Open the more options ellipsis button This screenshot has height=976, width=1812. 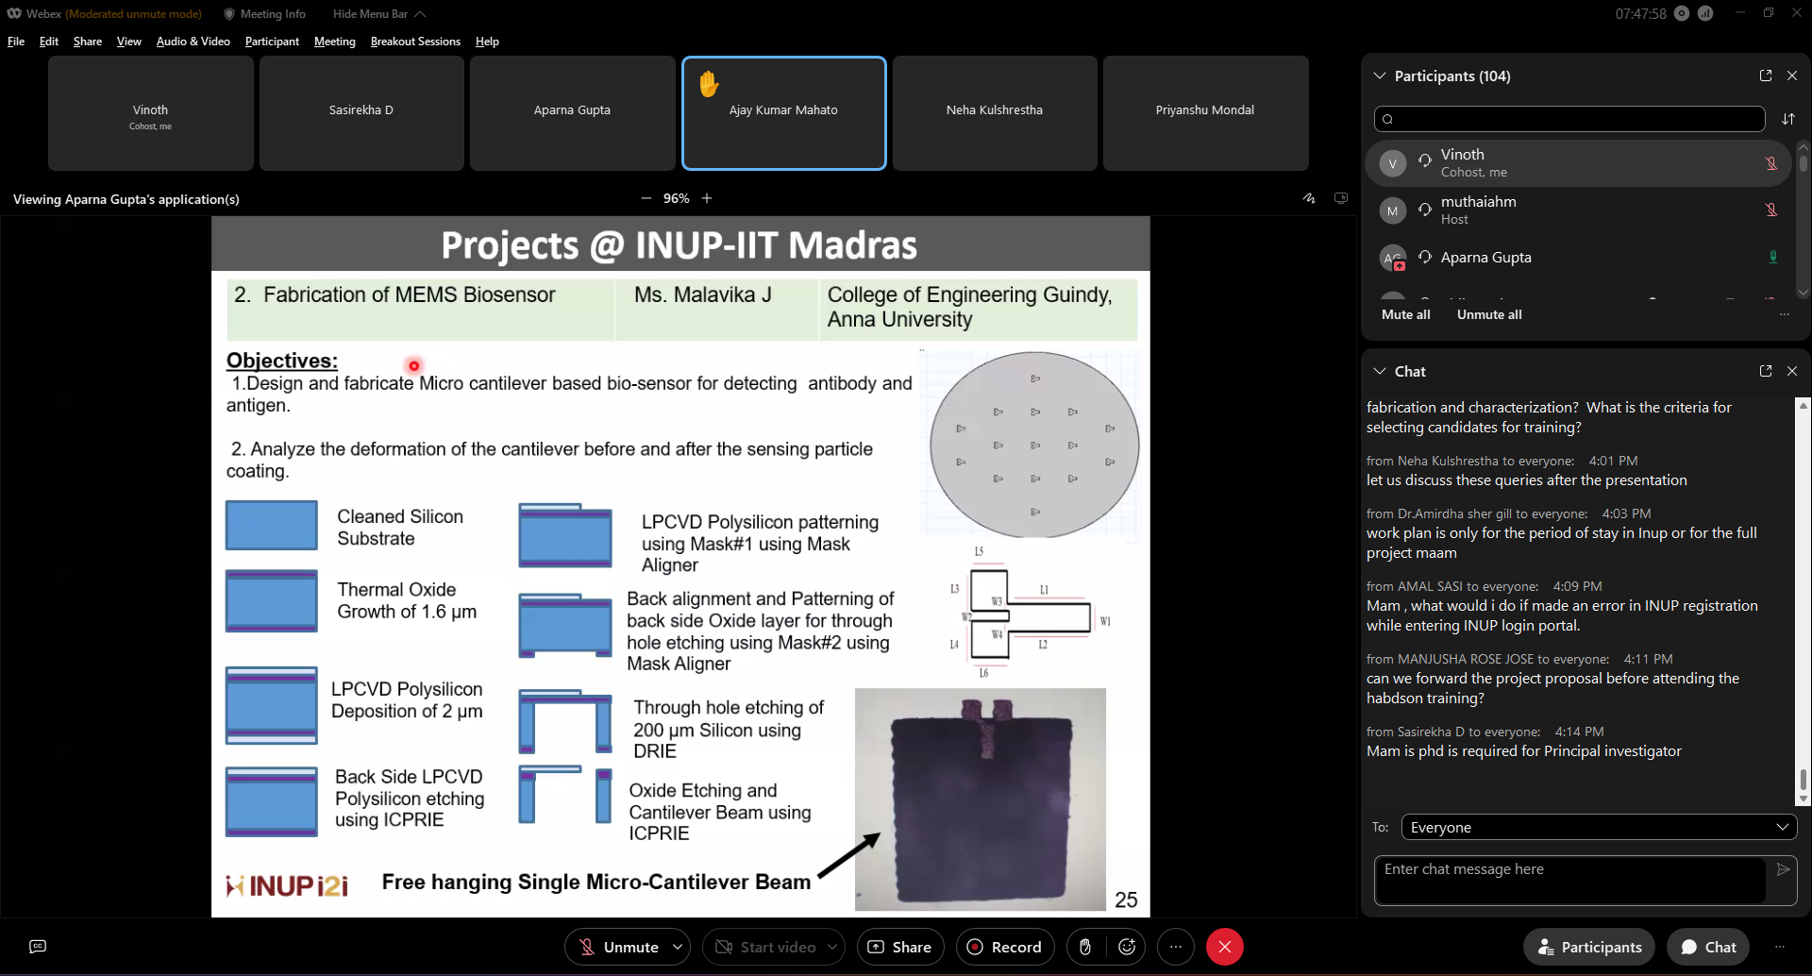[x=1176, y=947]
